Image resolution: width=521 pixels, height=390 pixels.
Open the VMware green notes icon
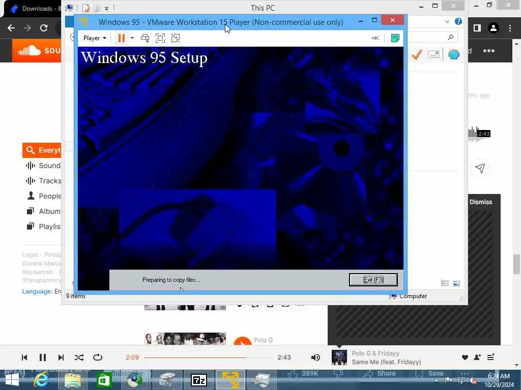pos(395,38)
